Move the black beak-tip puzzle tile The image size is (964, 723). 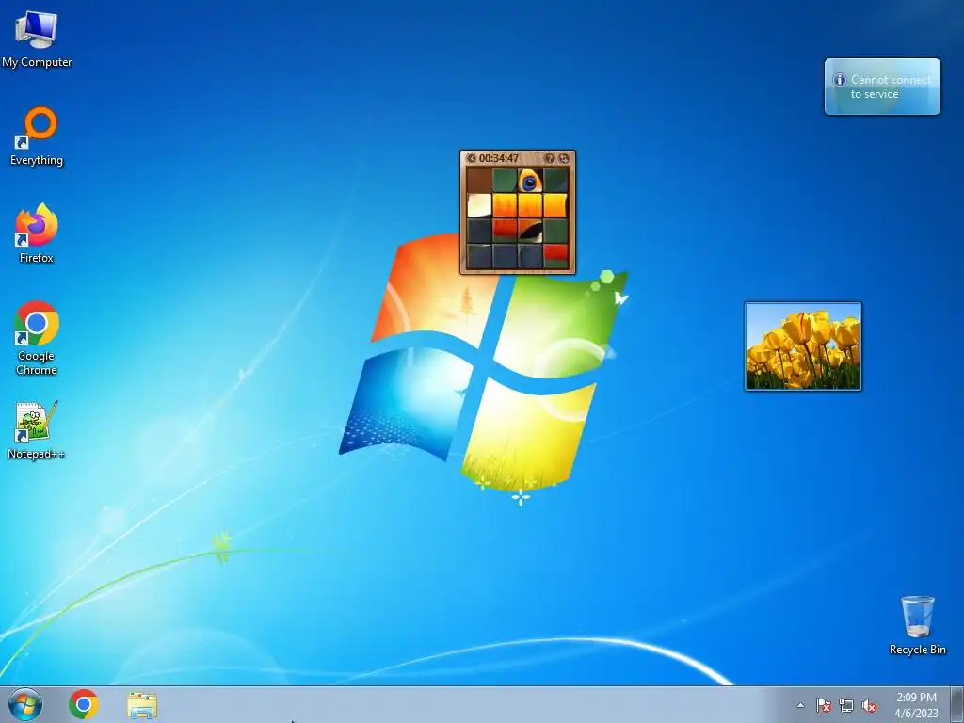point(530,232)
